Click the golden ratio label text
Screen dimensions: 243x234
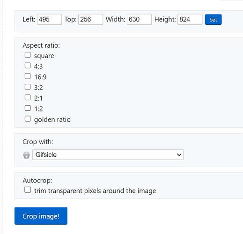coord(52,120)
